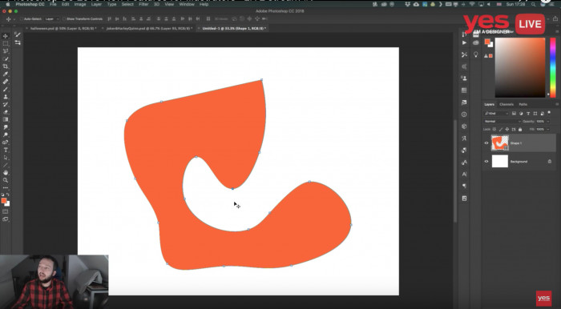Viewport: 561px width, 309px height.
Task: Select the Path Selection tool
Action: (6, 158)
